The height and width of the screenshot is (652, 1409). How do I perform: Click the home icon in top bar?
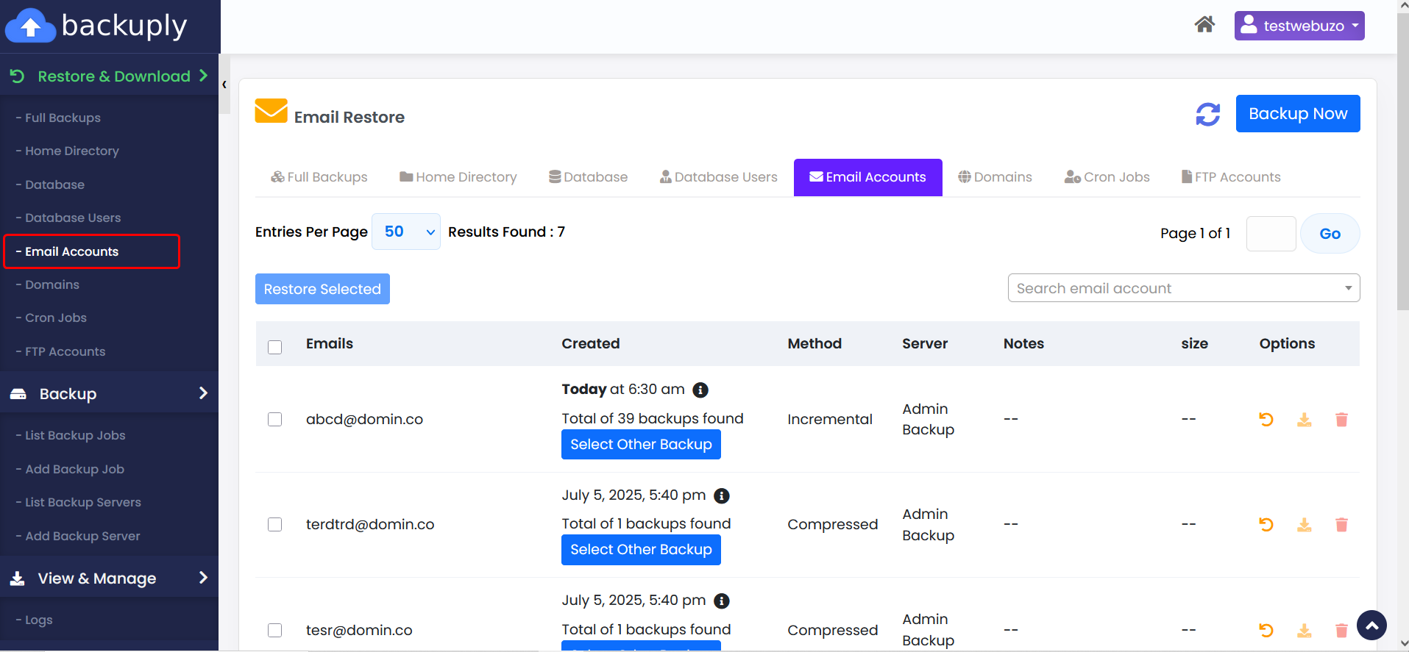tap(1204, 25)
